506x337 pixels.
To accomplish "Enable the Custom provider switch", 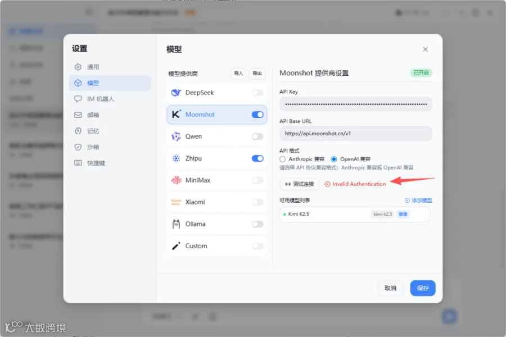I will (x=257, y=246).
